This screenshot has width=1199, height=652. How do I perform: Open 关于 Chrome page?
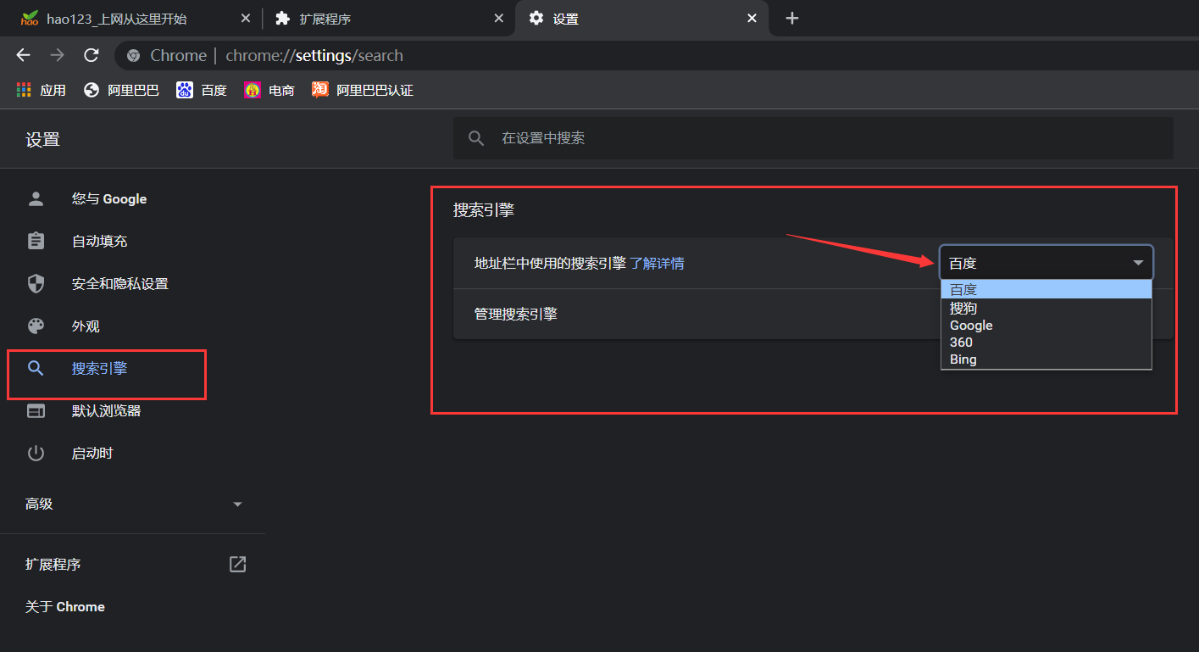point(65,606)
